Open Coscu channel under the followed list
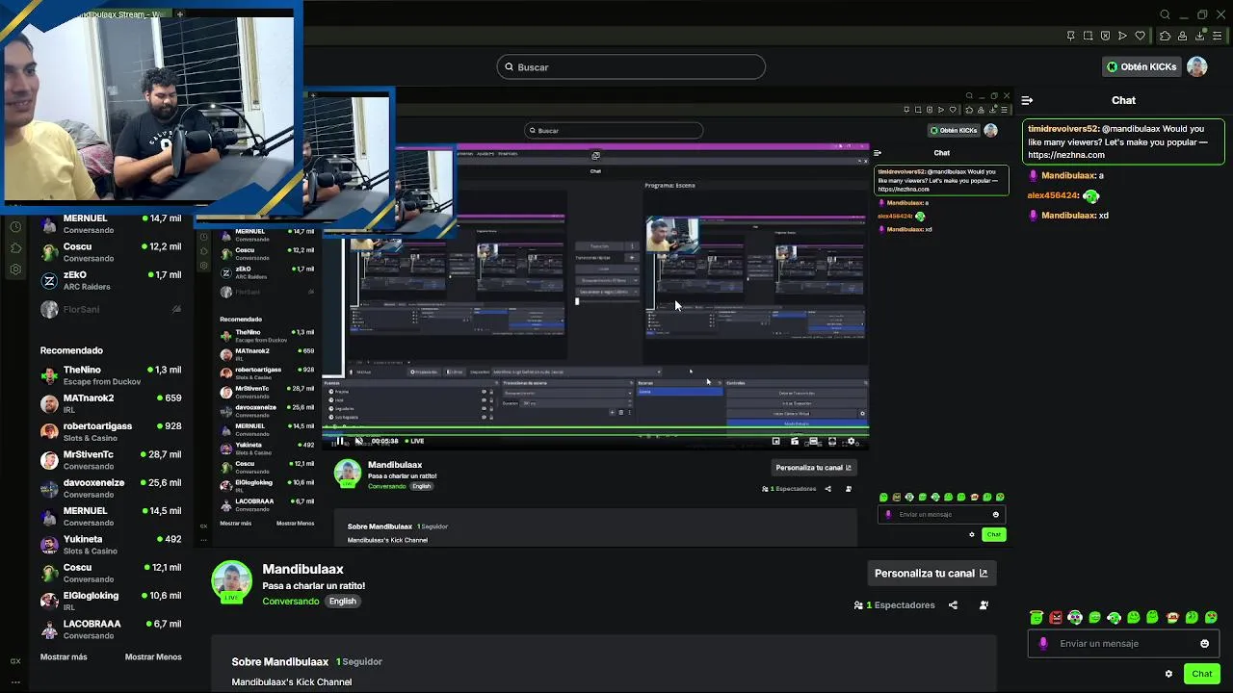1233x693 pixels. 111,252
